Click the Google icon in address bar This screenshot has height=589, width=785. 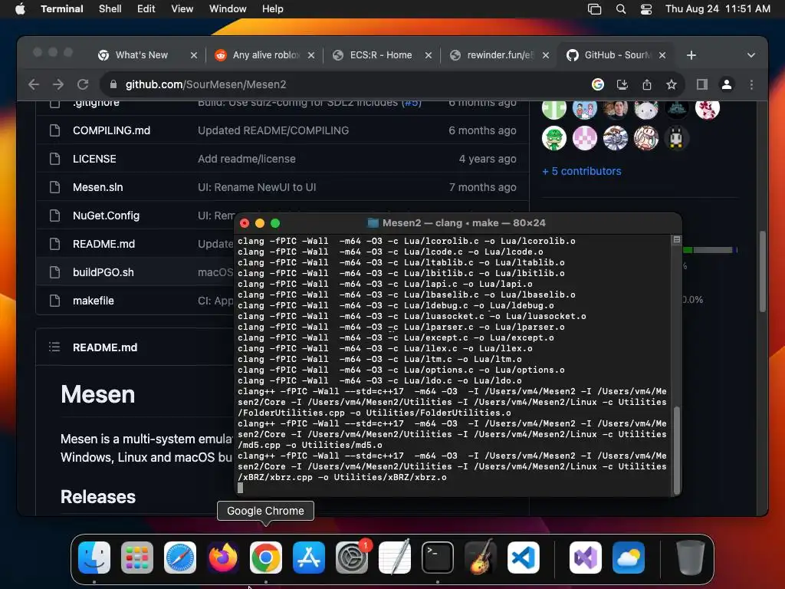point(598,84)
